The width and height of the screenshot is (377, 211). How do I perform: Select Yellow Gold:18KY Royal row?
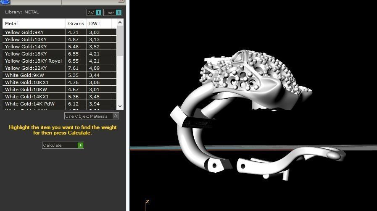tap(34, 61)
